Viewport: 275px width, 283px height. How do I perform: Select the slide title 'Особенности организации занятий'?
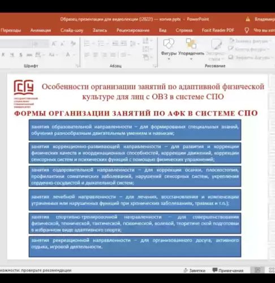tap(153, 92)
